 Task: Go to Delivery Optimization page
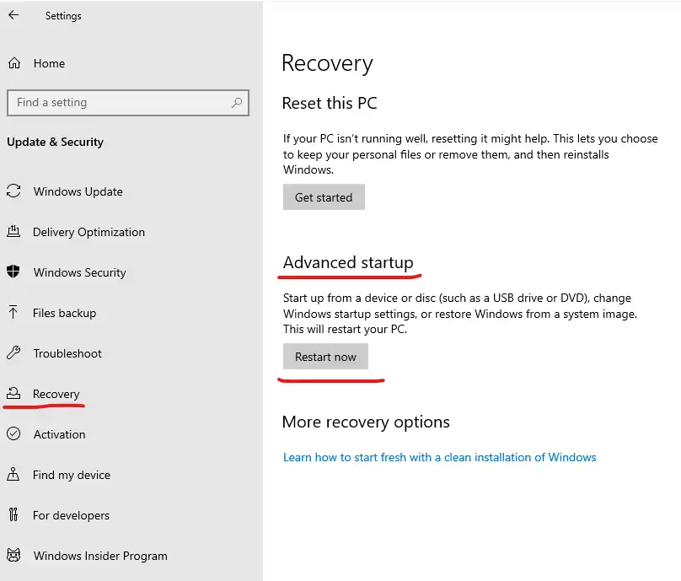click(88, 232)
